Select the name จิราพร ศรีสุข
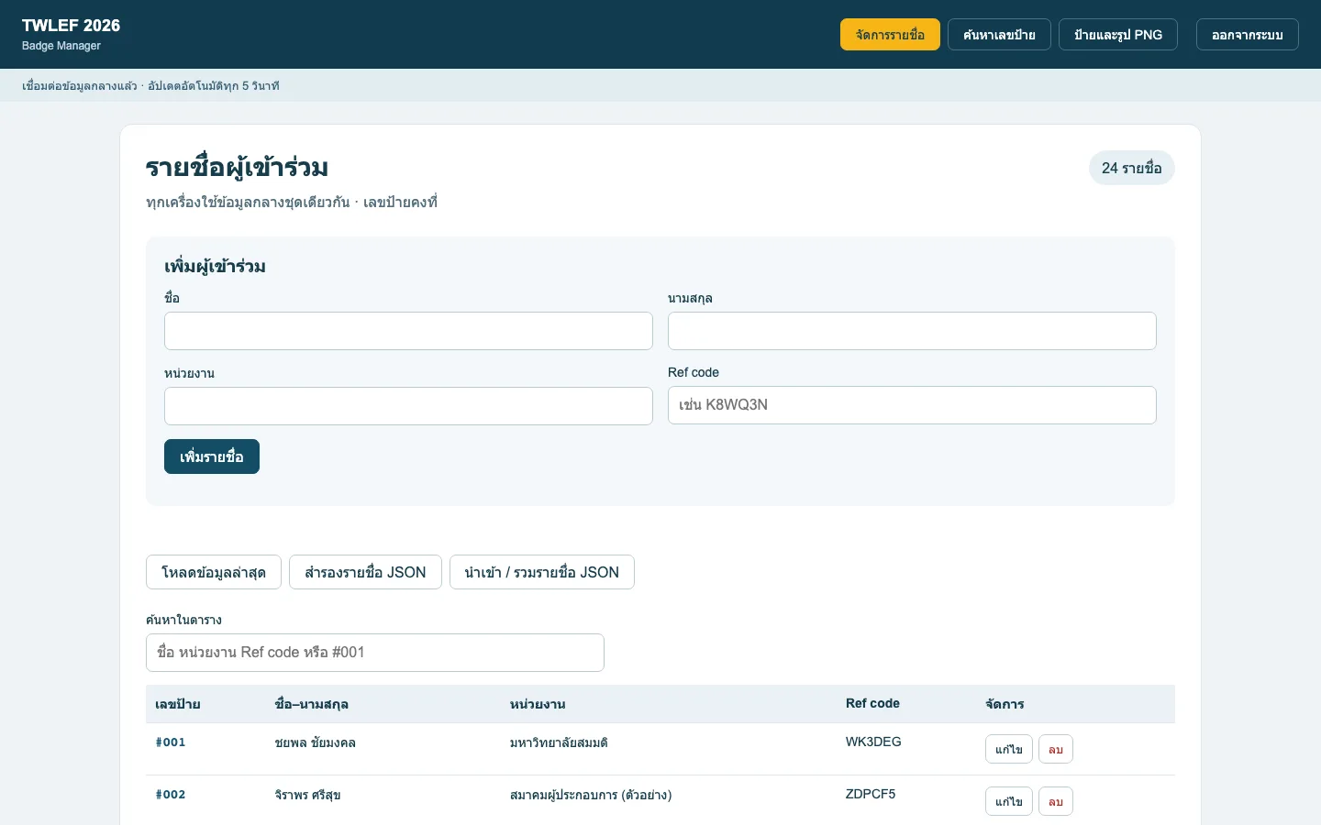Screen dimensions: 1321x825 pos(307,795)
